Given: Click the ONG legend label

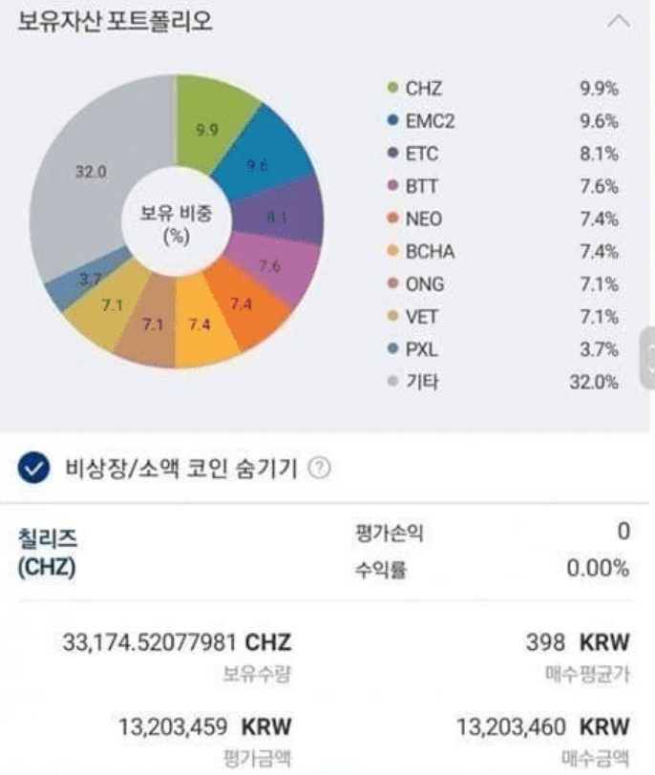Looking at the screenshot, I should coord(425,284).
